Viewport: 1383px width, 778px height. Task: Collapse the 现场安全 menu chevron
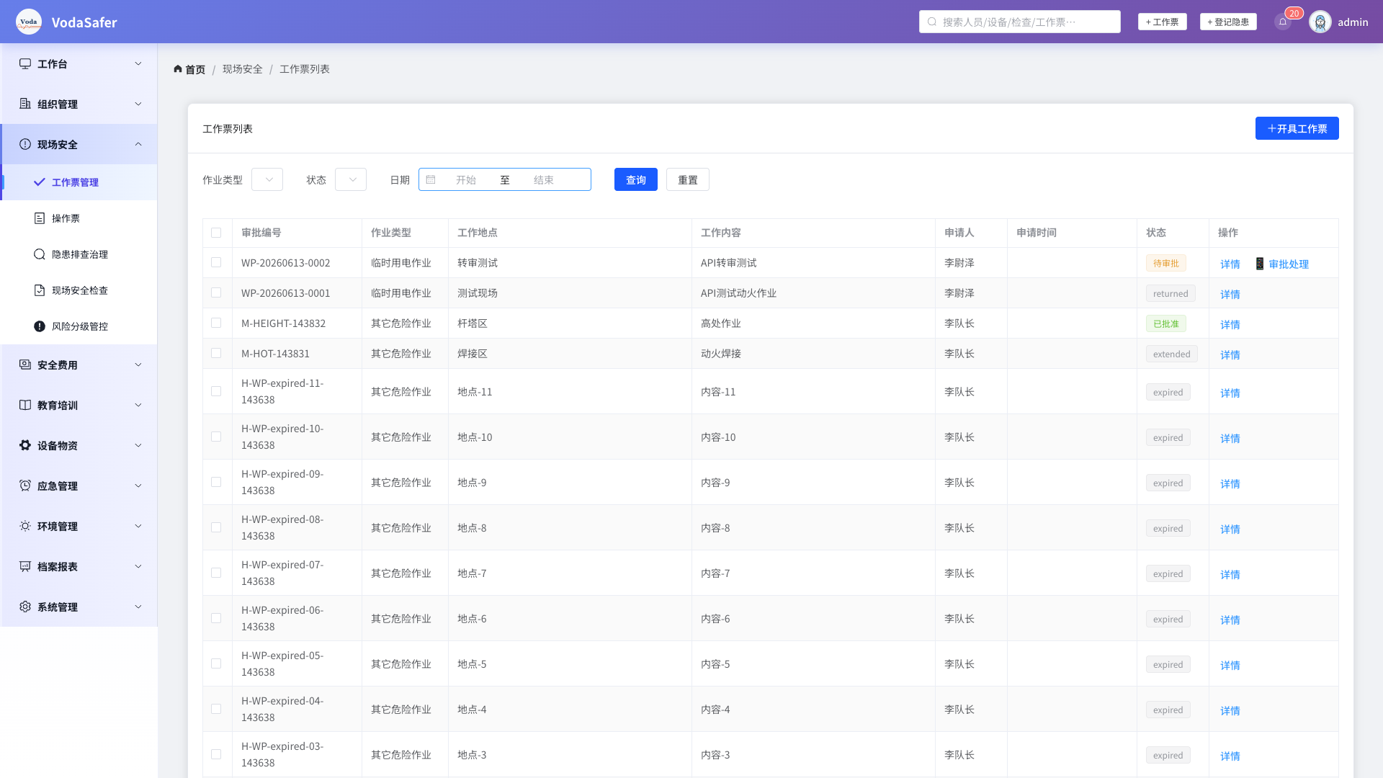point(138,144)
